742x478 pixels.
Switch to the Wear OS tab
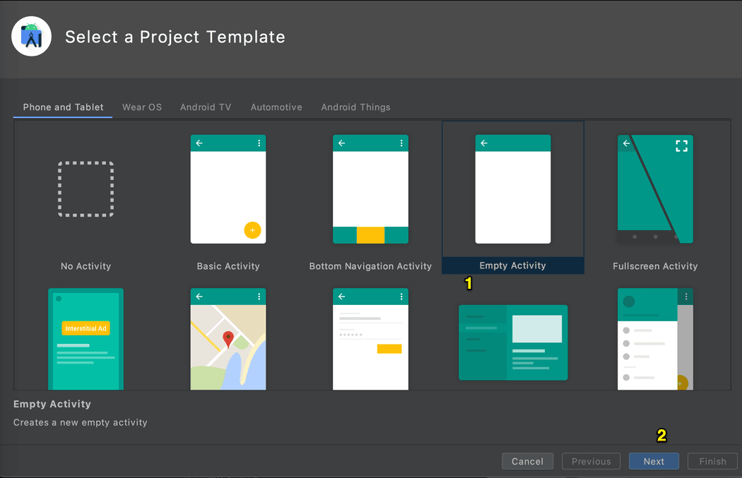tap(141, 107)
